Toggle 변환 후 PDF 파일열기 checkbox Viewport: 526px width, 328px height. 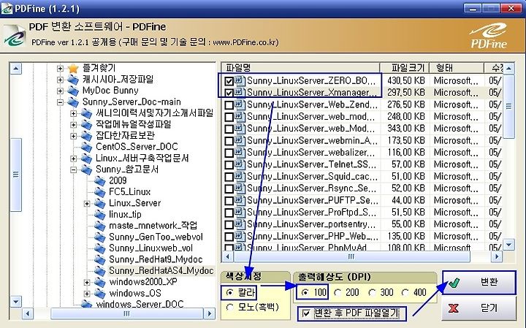pyautogui.click(x=305, y=313)
